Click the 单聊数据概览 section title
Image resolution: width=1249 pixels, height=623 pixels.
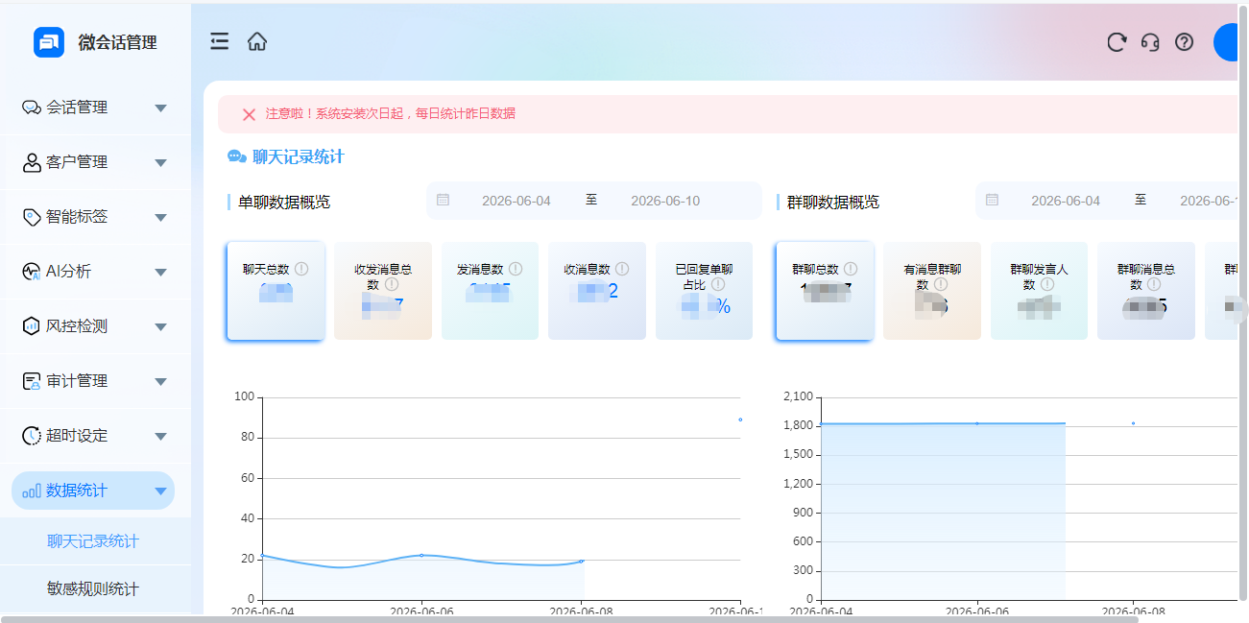tap(284, 202)
